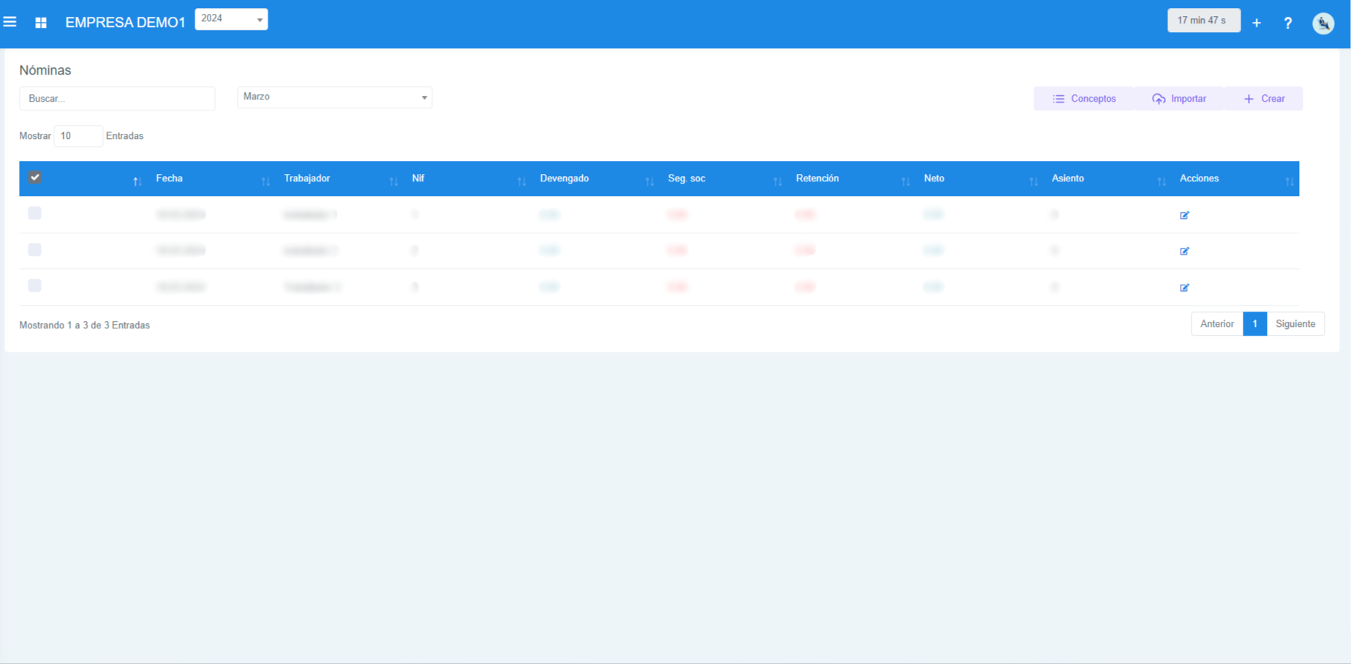Viewport: 1351px width, 664px height.
Task: Open the user profile avatar
Action: pos(1323,23)
